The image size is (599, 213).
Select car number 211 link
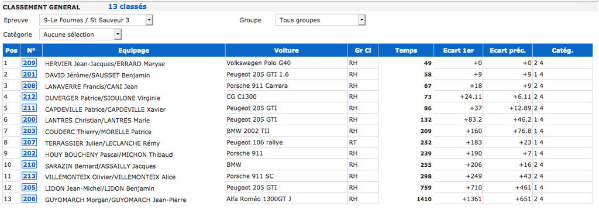pos(29,109)
